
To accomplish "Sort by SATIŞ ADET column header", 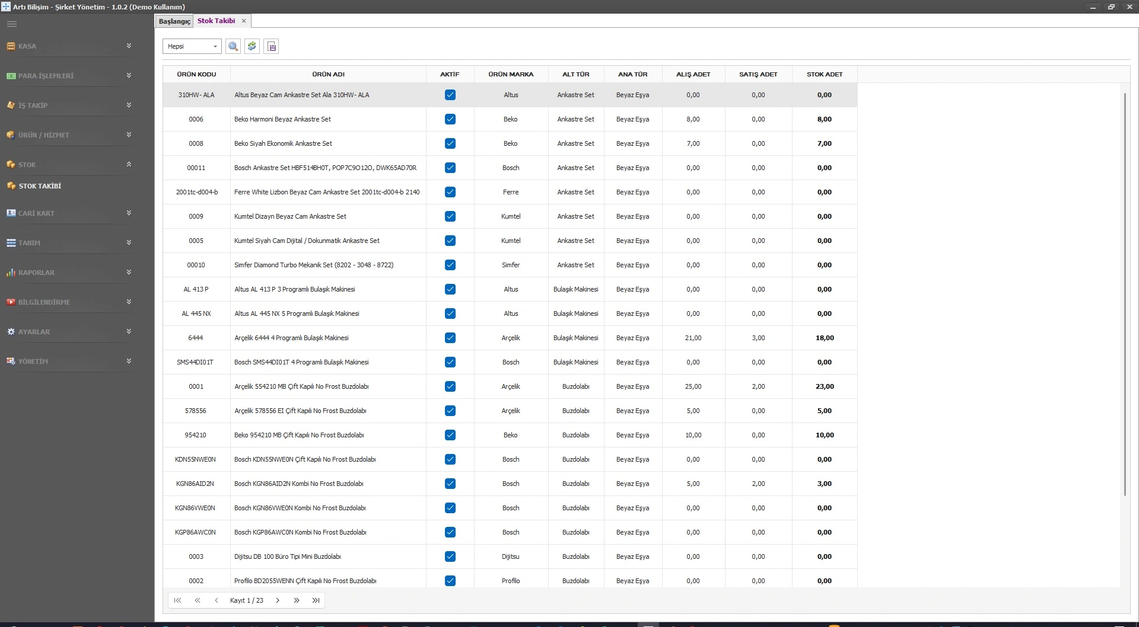I will click(x=758, y=74).
